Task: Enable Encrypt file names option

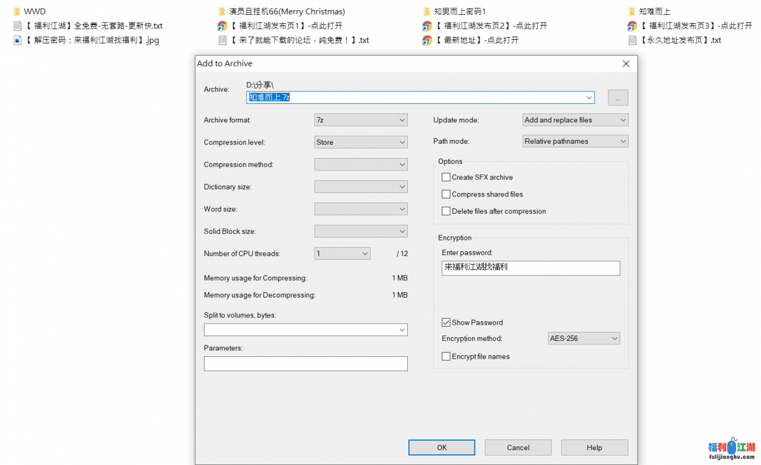Action: point(446,356)
